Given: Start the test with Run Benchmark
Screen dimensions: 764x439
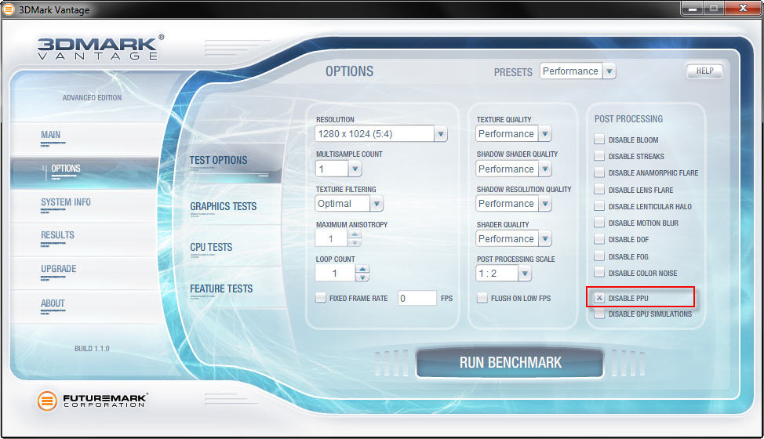Looking at the screenshot, I should point(510,363).
